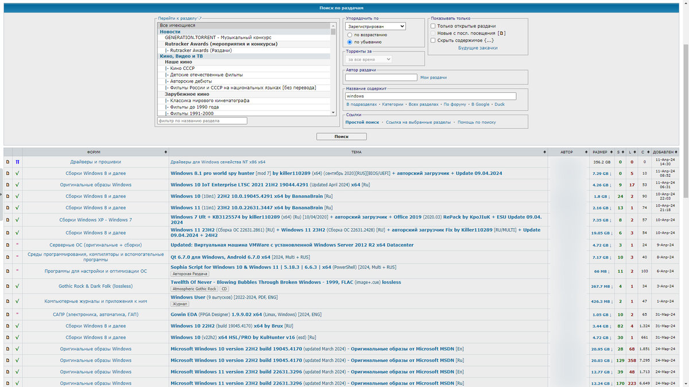
Task: Click the Atmospheric Gothic Rock tag
Action: click(x=195, y=289)
